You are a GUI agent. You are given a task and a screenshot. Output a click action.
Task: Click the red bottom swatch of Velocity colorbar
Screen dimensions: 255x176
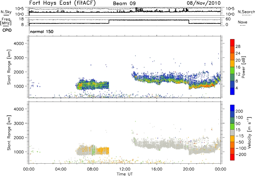pyautogui.click(x=232, y=157)
